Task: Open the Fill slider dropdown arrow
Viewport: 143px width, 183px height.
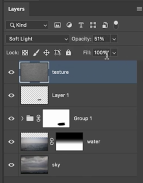Action: [x=114, y=53]
